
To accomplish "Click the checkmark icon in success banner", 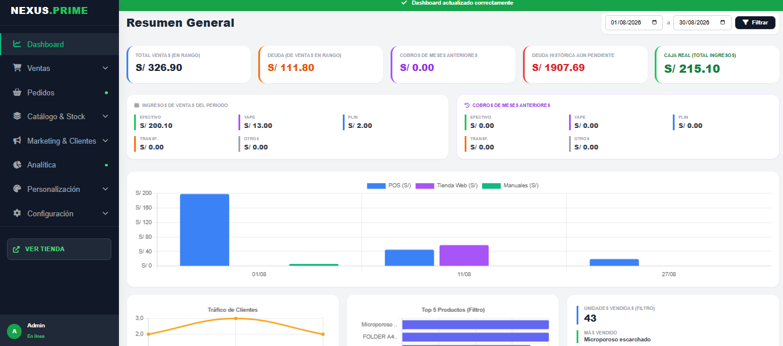I will coord(404,3).
